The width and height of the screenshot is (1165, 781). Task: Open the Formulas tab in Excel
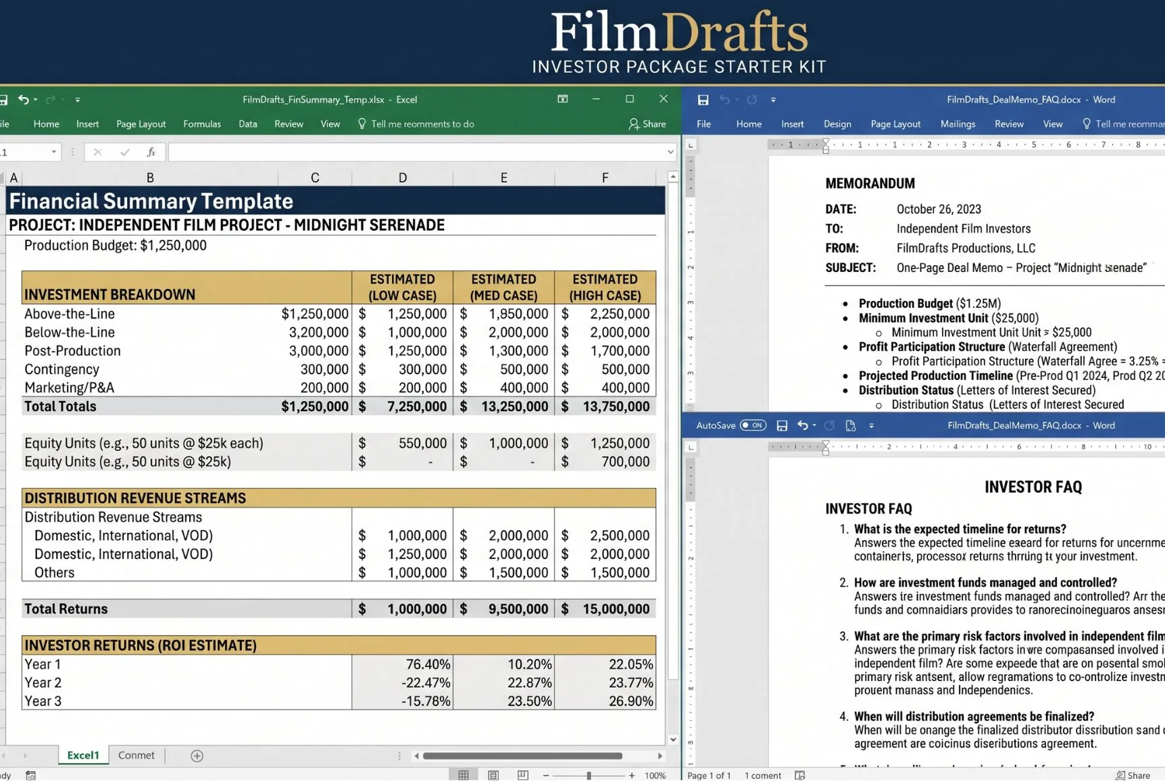click(202, 124)
